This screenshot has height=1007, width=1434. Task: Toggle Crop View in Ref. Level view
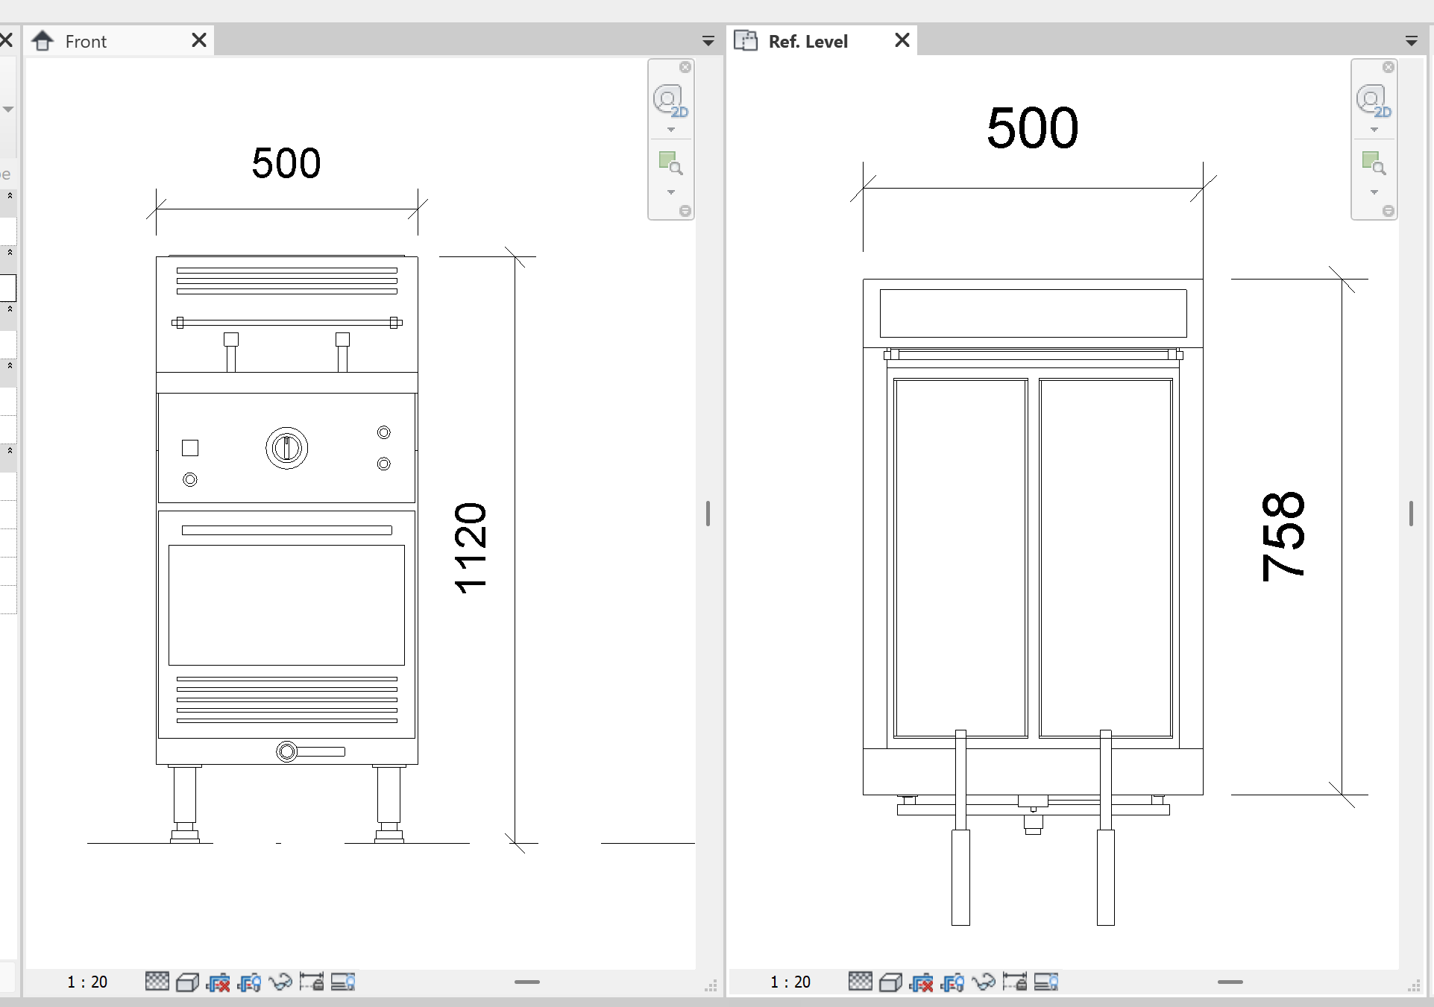tap(921, 982)
